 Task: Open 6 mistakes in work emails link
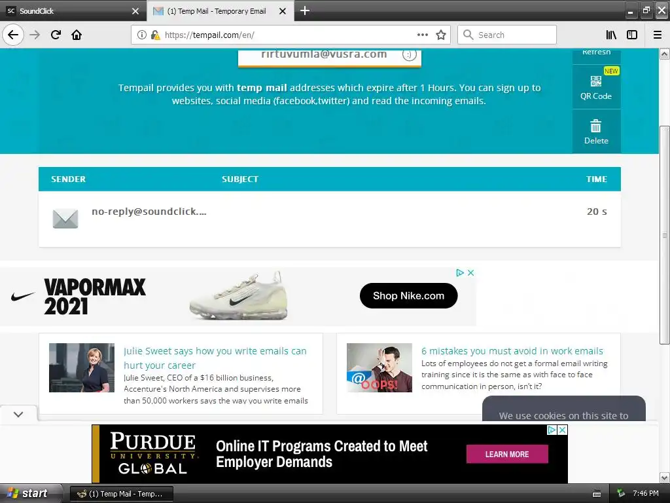pos(512,351)
